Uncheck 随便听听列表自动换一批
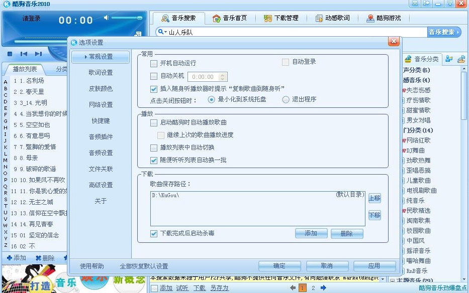This screenshot has height=293, width=469. pyautogui.click(x=154, y=161)
